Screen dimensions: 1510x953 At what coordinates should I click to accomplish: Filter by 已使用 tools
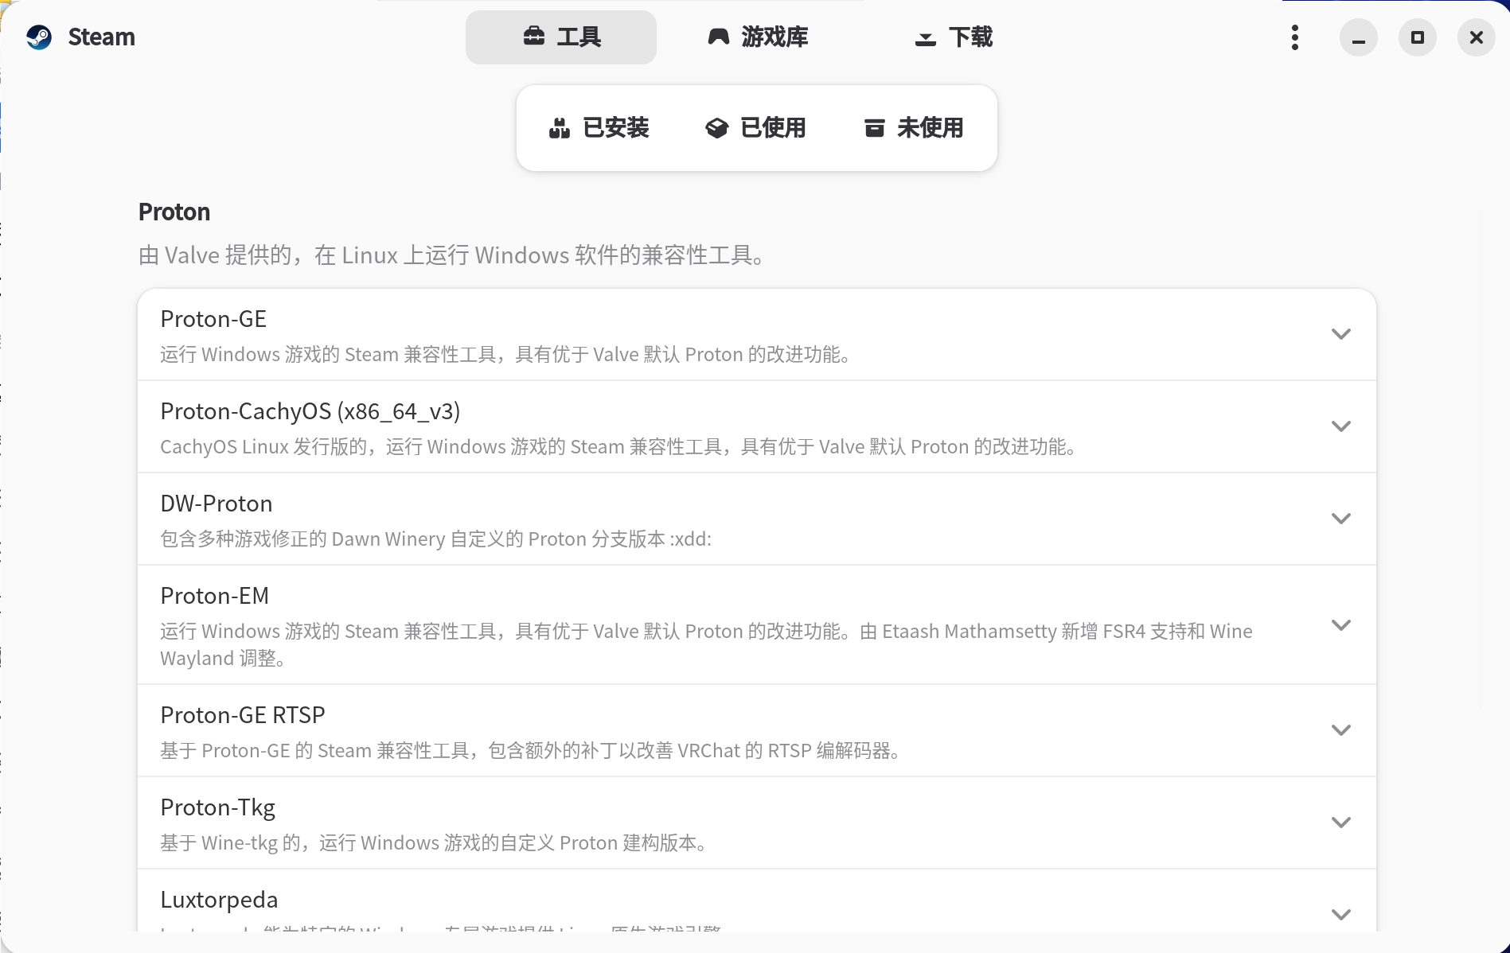pos(756,128)
